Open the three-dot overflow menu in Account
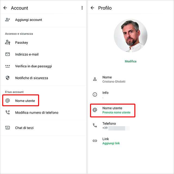The image size is (174, 174). click(82, 8)
